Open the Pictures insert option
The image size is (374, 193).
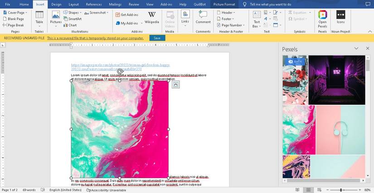[x=56, y=19]
